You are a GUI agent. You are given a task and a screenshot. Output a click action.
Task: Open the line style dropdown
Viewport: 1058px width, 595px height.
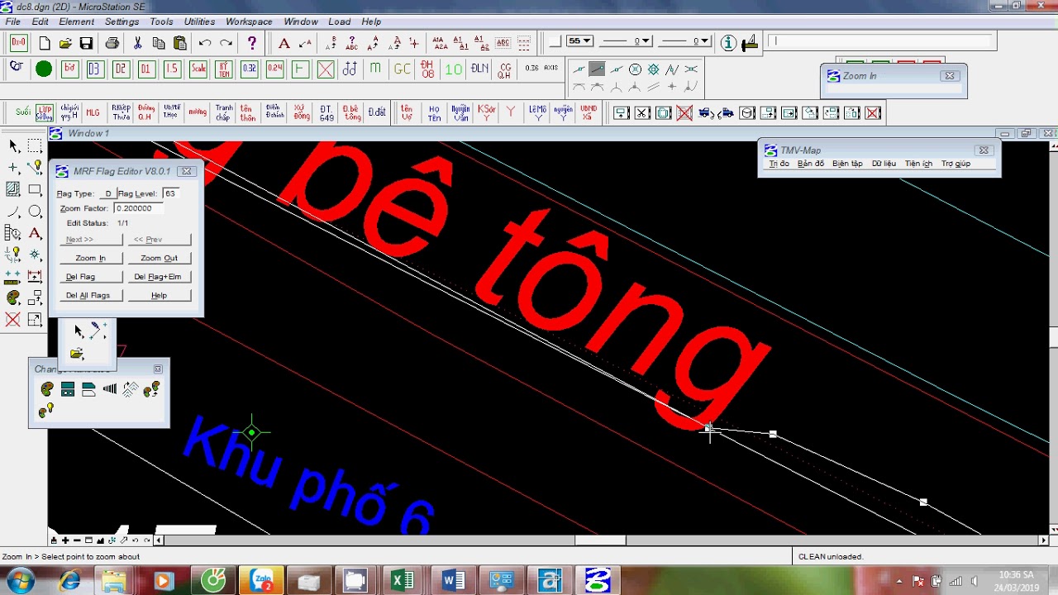click(x=627, y=41)
